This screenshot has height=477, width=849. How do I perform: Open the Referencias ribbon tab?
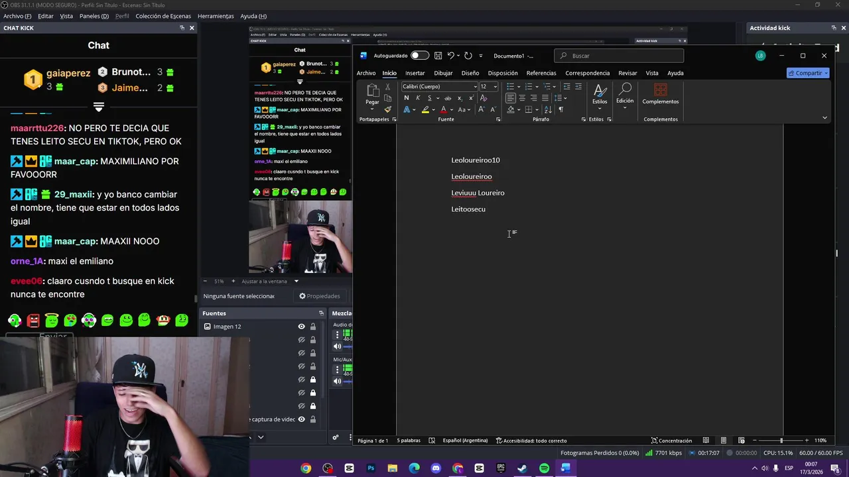click(541, 73)
